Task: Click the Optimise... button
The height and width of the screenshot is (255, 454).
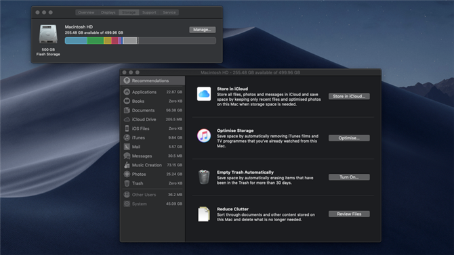Action: (349, 138)
